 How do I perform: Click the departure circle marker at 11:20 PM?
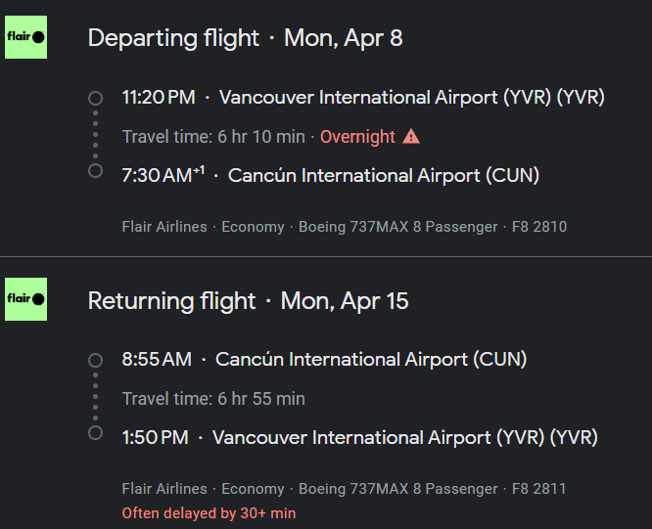coord(95,98)
